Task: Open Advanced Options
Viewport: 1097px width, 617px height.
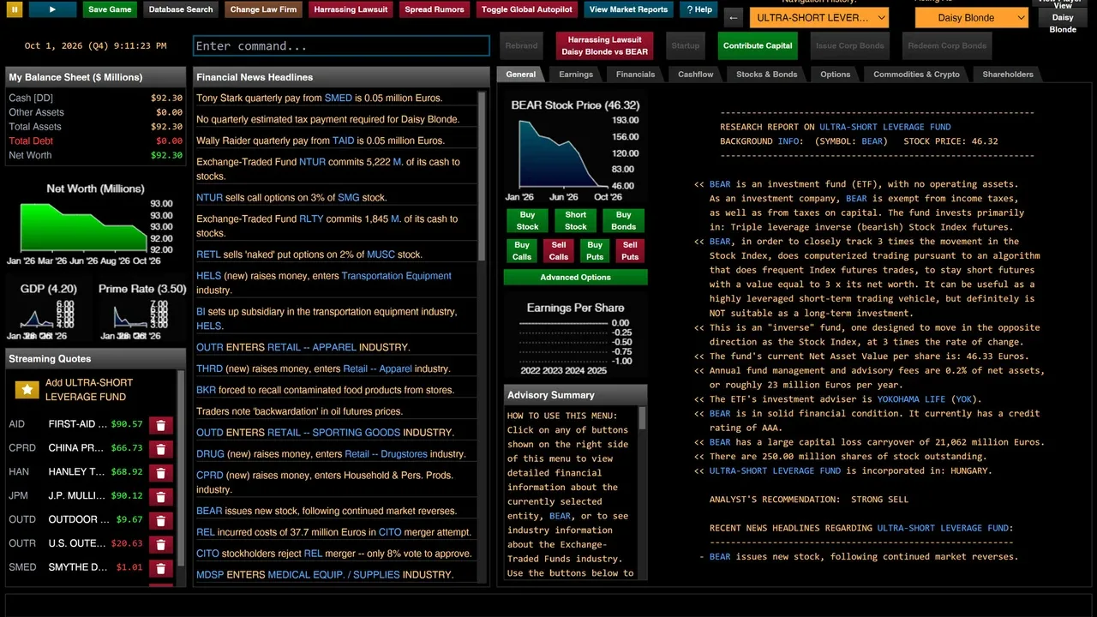Action: click(x=575, y=277)
